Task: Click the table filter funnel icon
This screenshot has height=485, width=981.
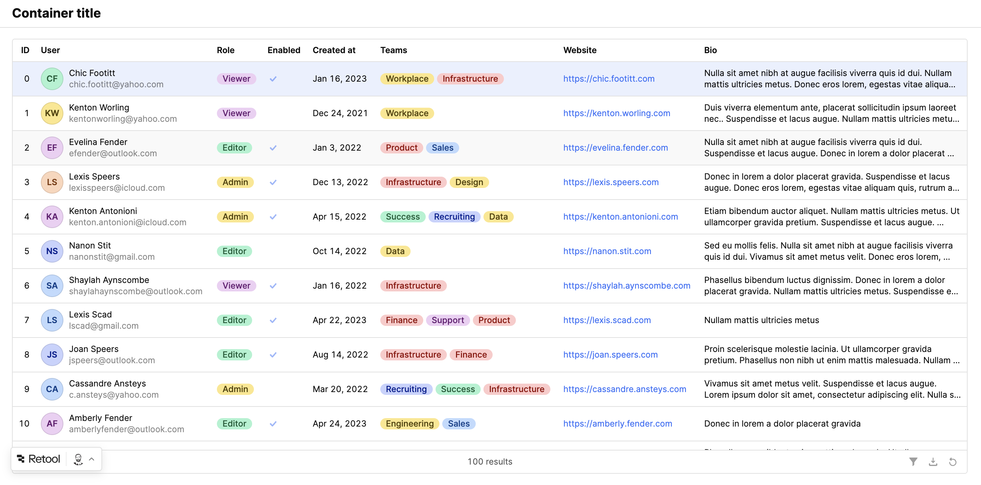Action: point(913,461)
